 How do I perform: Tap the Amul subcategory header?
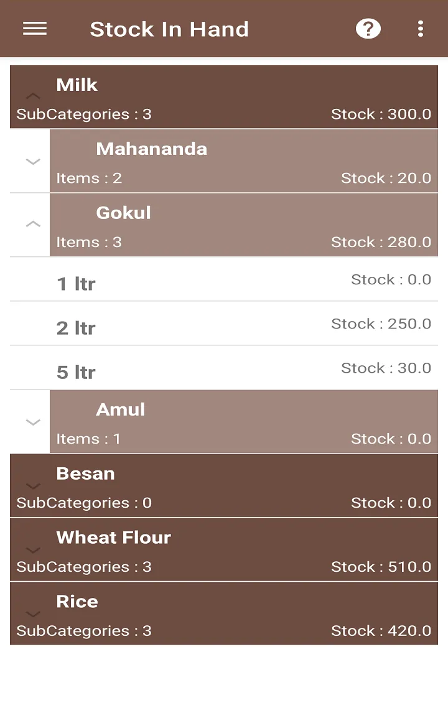244,422
